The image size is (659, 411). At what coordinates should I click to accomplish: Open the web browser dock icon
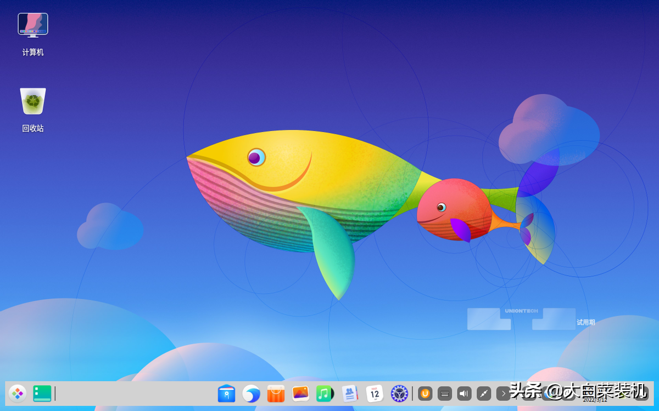[x=251, y=393]
